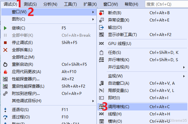188x124 pixels.
Task: Click the Step Into arrow icon
Action: 5,110
